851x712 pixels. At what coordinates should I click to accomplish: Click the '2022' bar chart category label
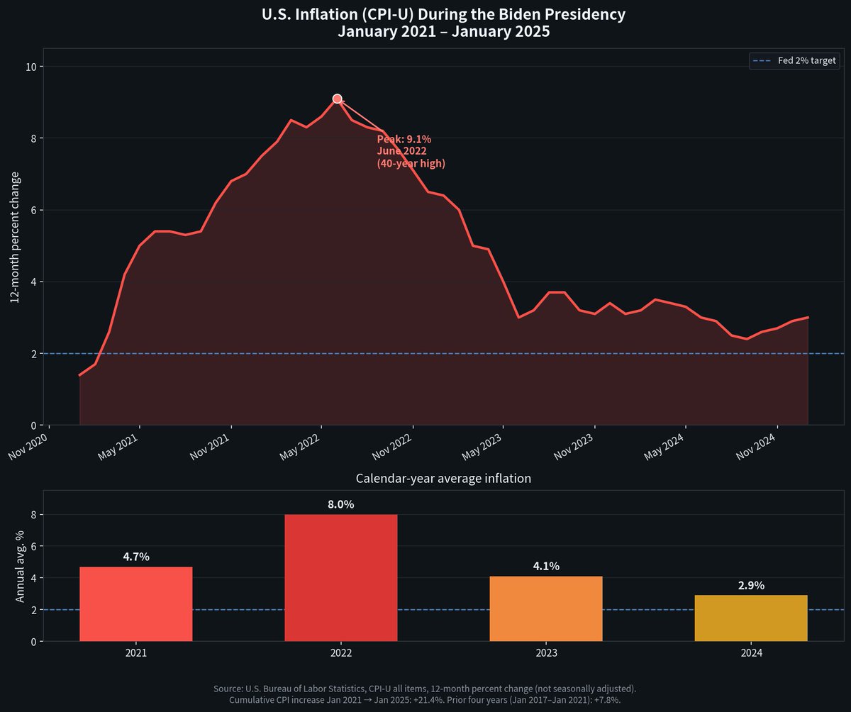341,652
